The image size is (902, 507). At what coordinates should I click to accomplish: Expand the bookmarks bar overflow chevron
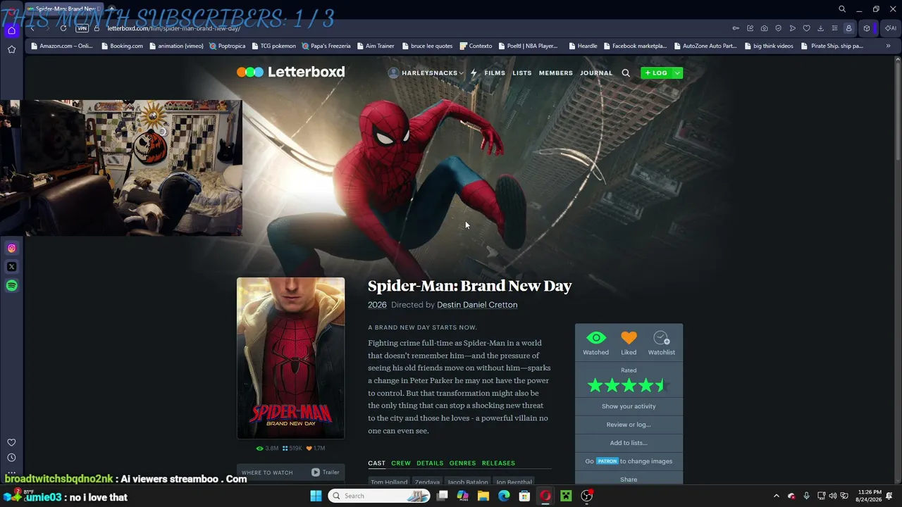coord(888,46)
